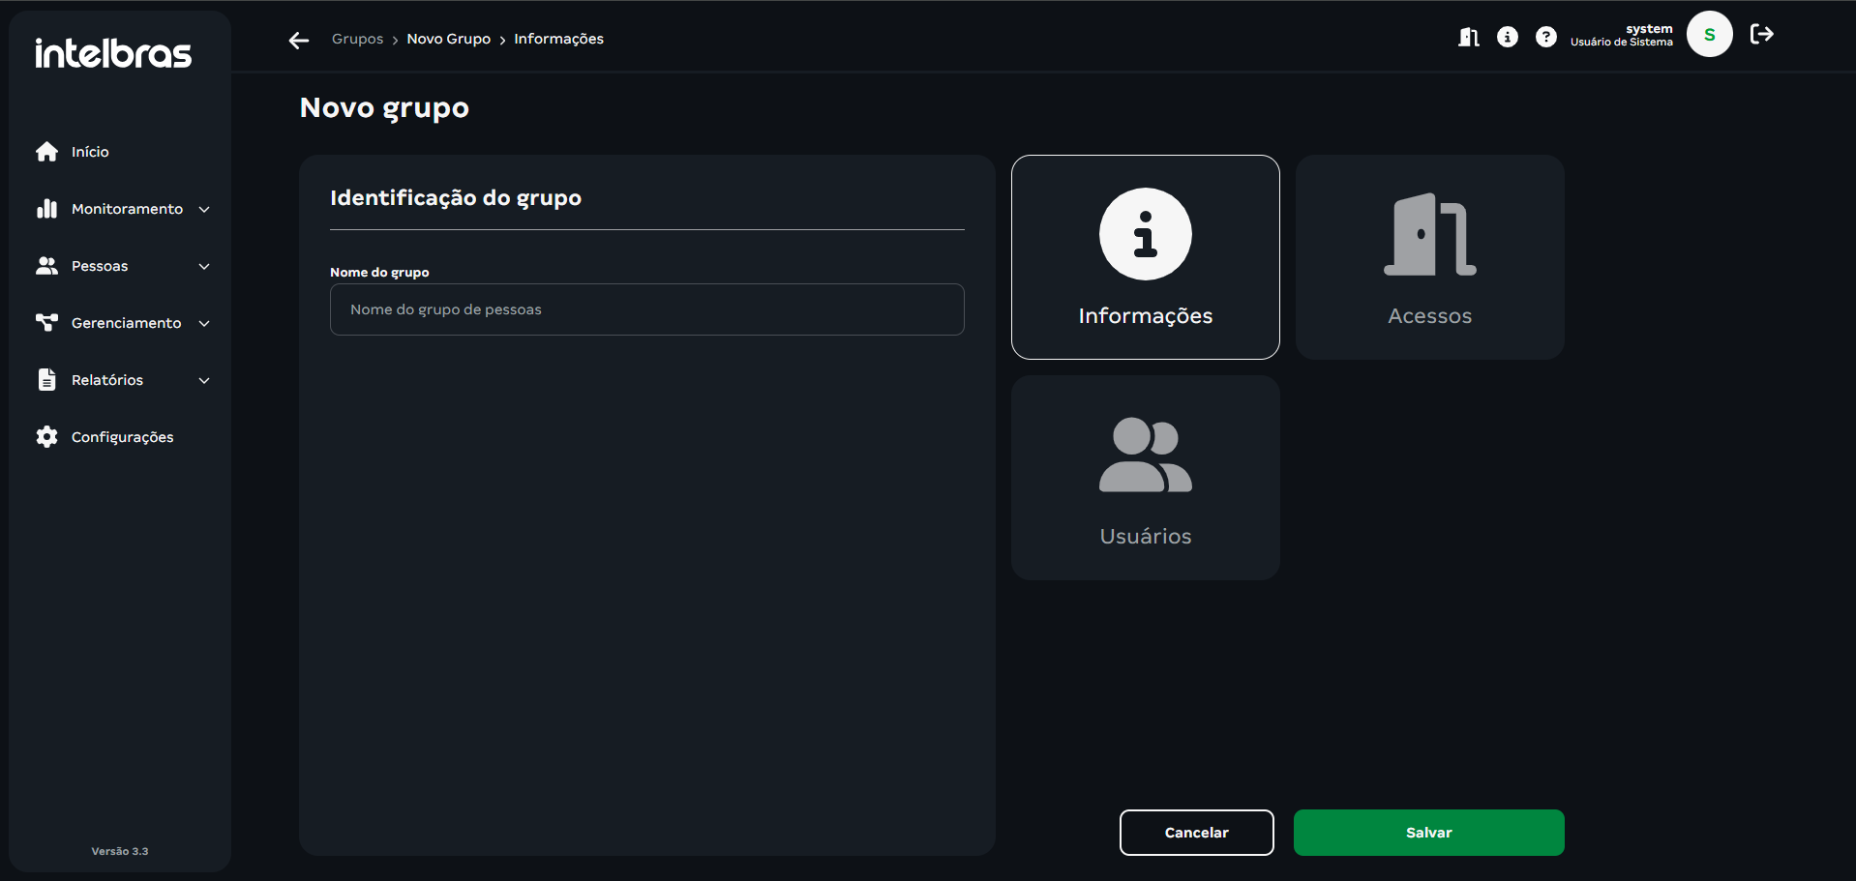The image size is (1856, 881).
Task: Click the Intelbras logo
Action: coord(113,53)
